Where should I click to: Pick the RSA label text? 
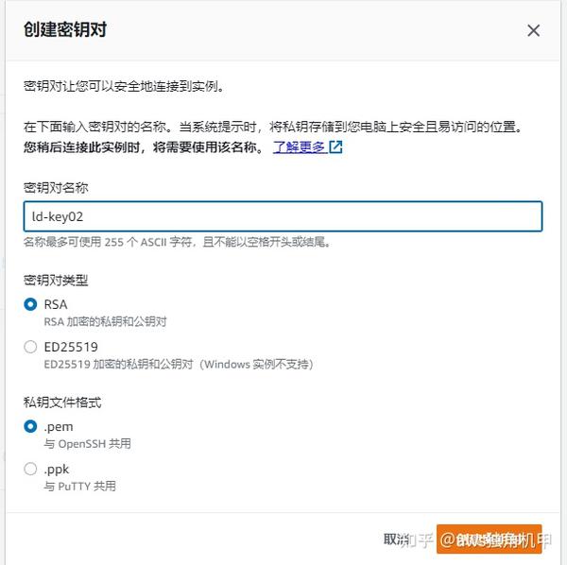[56, 304]
